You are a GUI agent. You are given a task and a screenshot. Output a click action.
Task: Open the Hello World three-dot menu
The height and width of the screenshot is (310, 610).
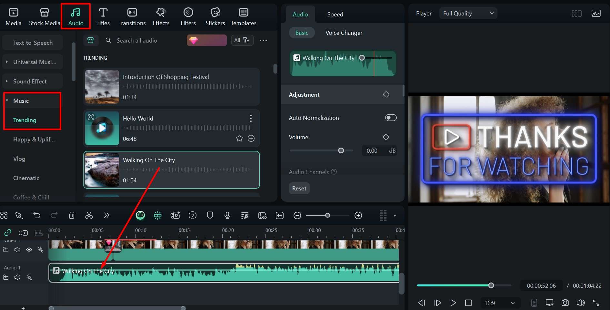(x=251, y=118)
